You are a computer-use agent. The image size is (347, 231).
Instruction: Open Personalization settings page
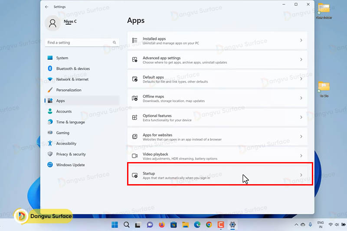pos(69,90)
